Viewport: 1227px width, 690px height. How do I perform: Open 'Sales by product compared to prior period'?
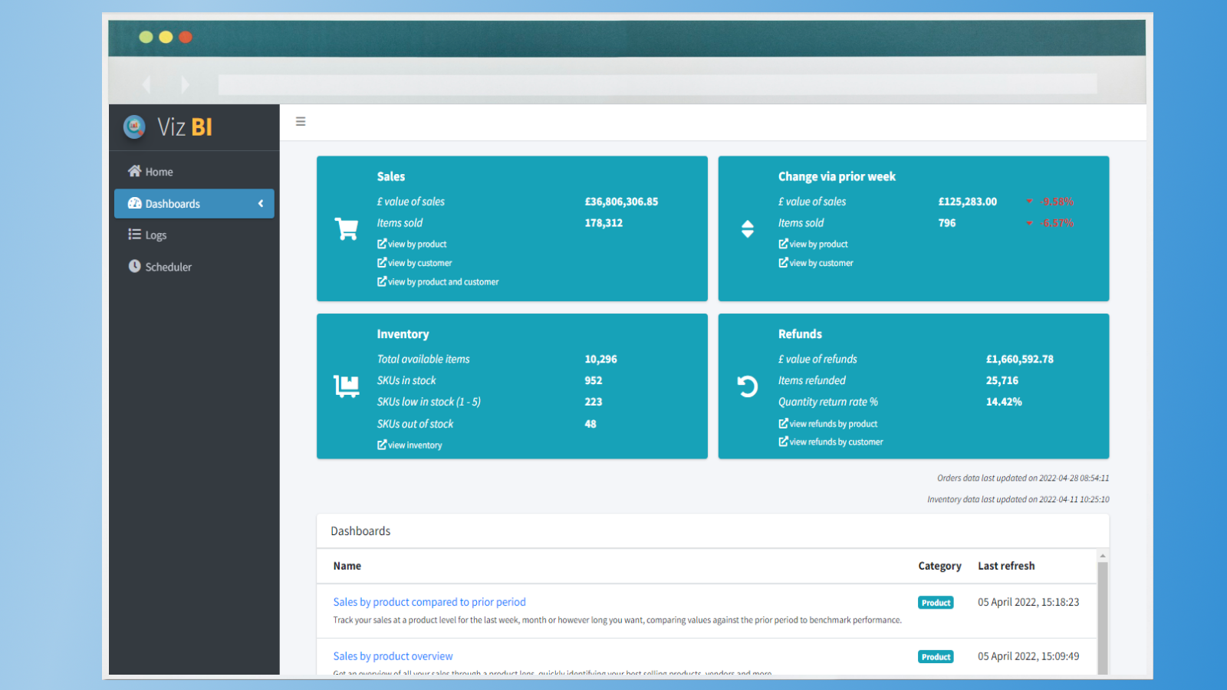click(429, 602)
